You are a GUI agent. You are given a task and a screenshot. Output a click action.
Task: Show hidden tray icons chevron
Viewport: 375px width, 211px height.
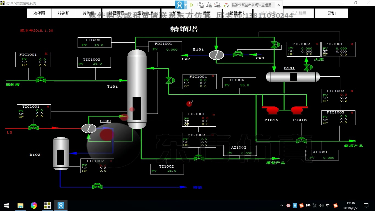pos(282,206)
